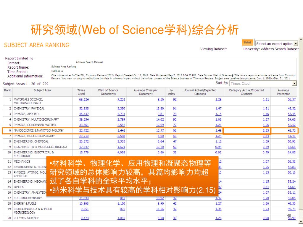
Task: Open category ratio 1.61 link
Action: pyautogui.click(x=266, y=108)
